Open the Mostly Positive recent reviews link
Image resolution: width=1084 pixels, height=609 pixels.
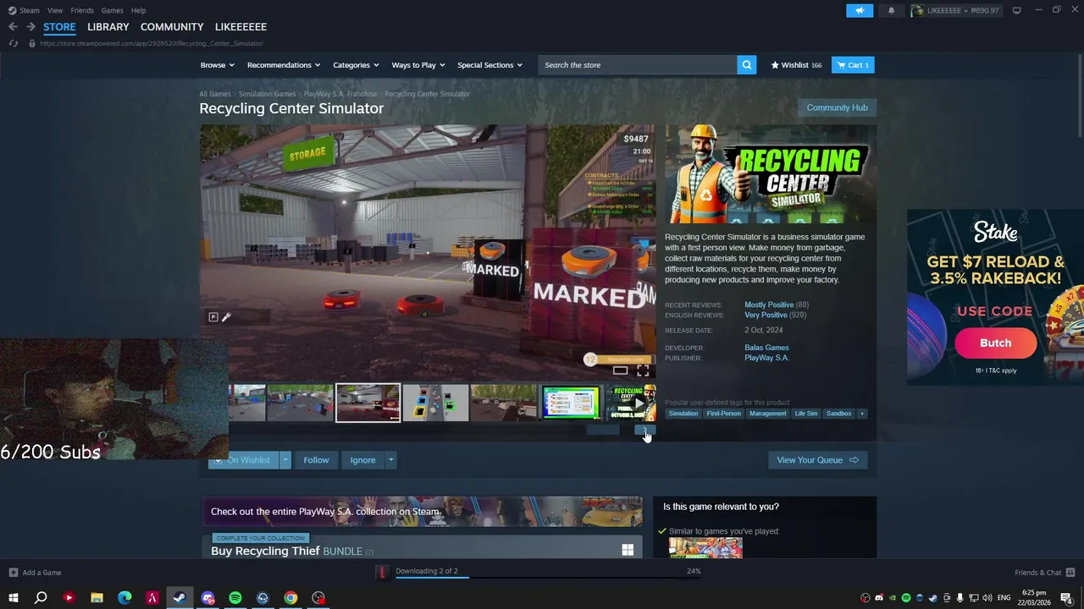pyautogui.click(x=769, y=304)
